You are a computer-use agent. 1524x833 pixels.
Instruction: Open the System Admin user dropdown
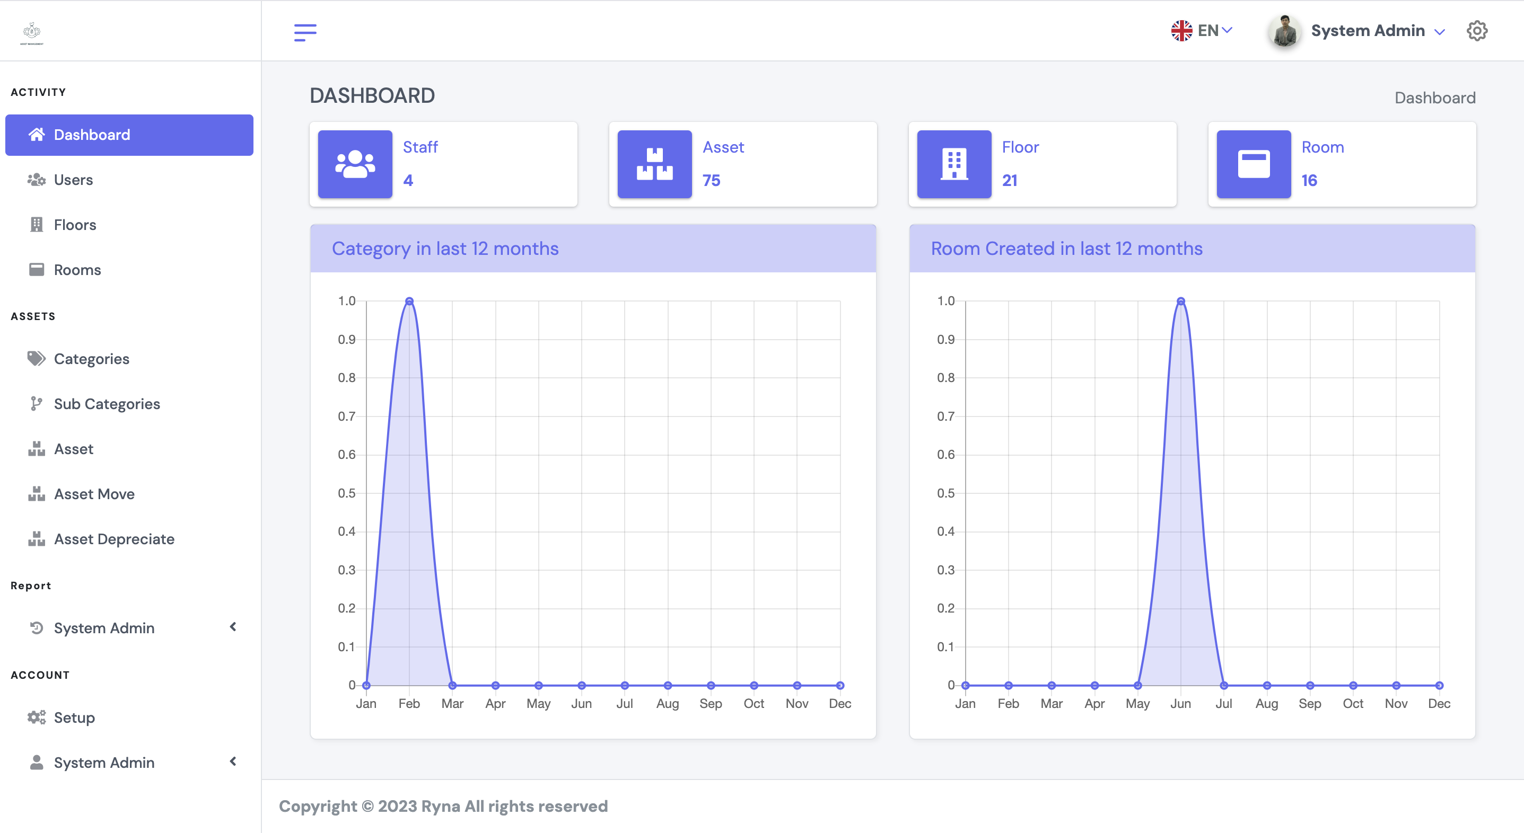click(x=1367, y=31)
